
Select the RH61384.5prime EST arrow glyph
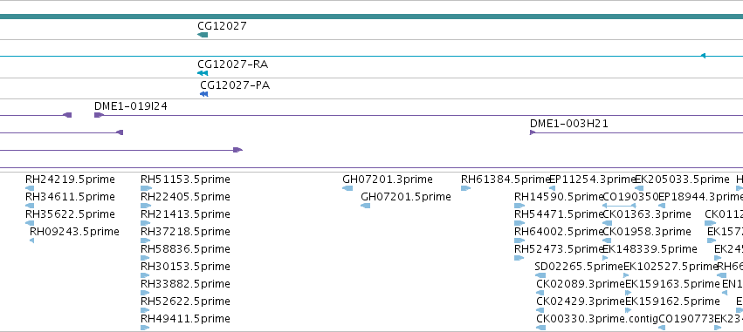(466, 188)
